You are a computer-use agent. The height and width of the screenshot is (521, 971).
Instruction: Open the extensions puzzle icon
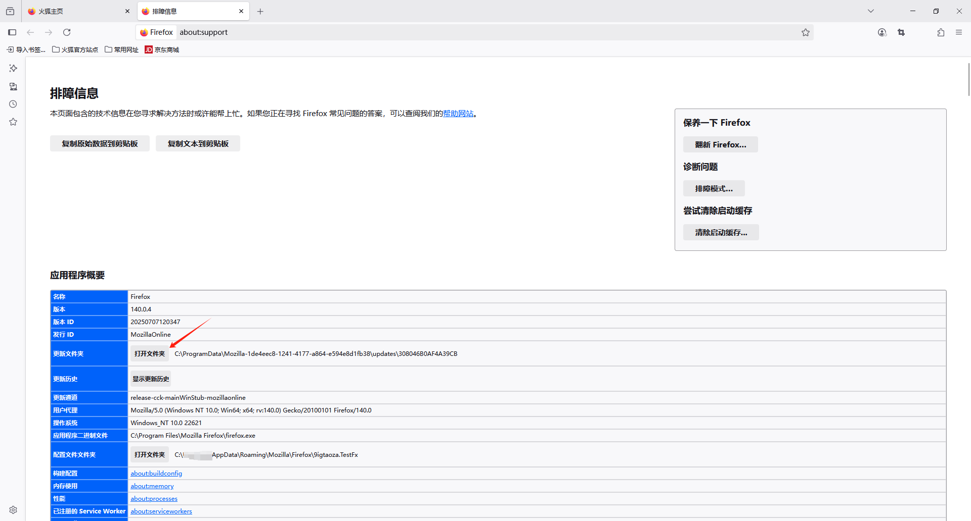941,32
